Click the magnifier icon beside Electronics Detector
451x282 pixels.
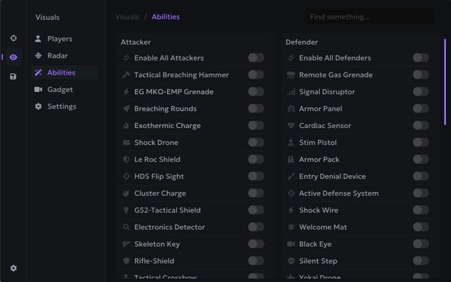[126, 227]
